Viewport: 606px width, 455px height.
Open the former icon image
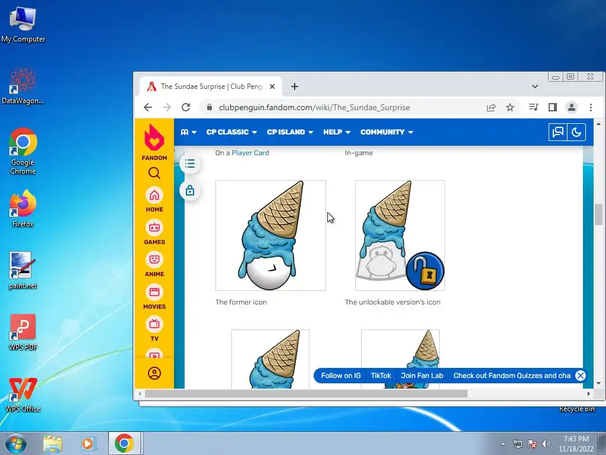[270, 235]
